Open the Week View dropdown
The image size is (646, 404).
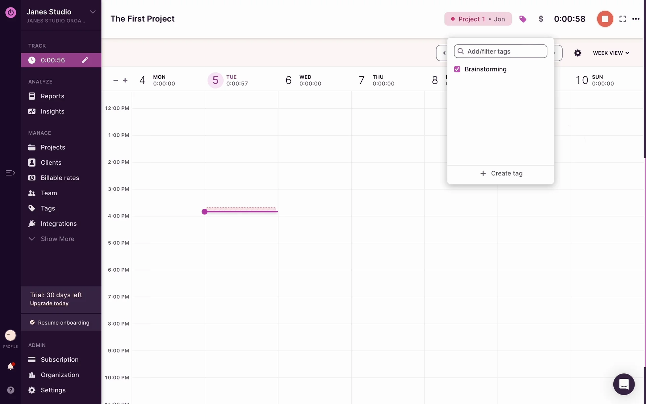tap(611, 53)
